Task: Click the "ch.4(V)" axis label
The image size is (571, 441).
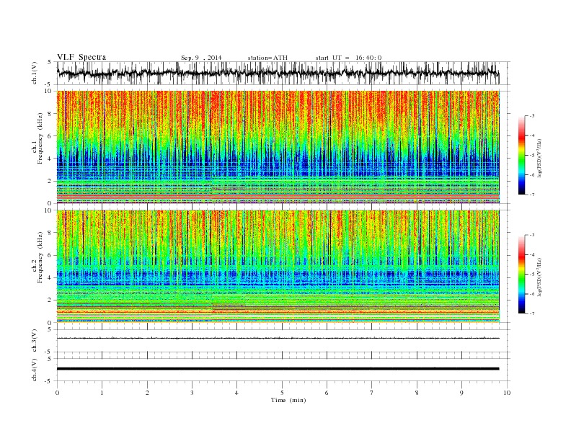Action: [35, 370]
